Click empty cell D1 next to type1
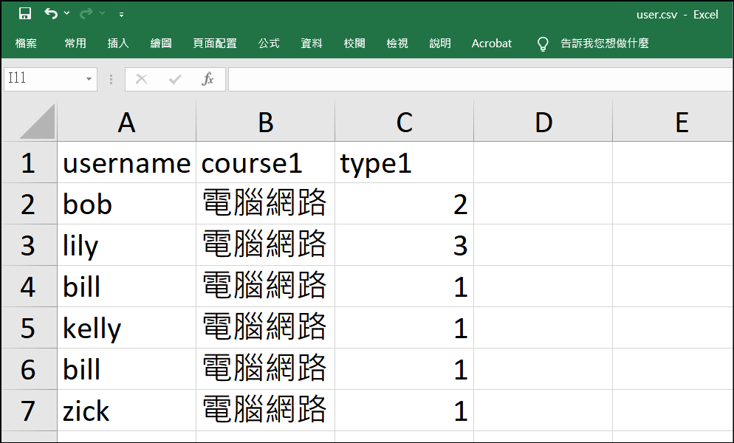 point(543,162)
